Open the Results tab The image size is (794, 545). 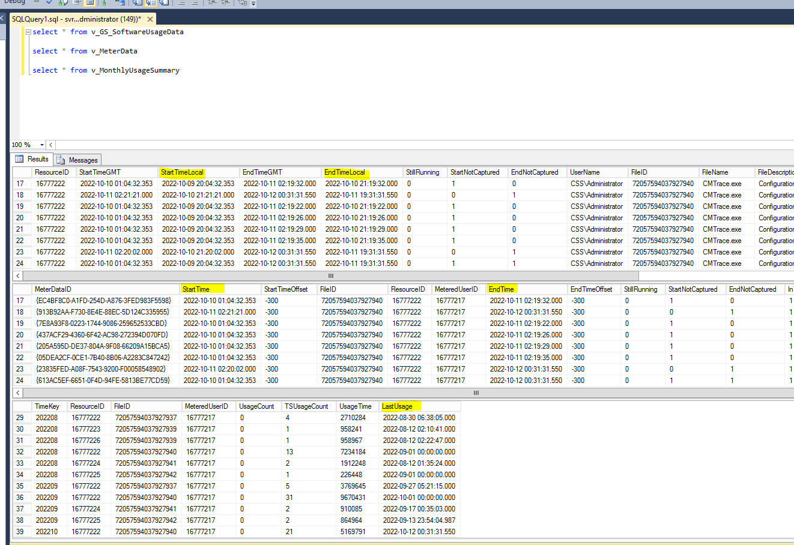32,159
